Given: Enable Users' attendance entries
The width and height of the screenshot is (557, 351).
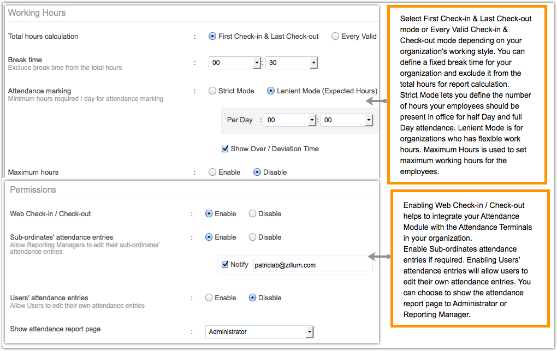Looking at the screenshot, I should click(x=209, y=298).
